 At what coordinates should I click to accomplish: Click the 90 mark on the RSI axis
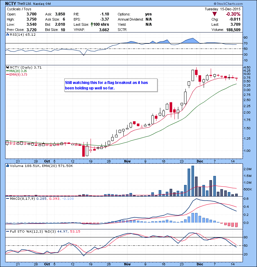point(246,37)
